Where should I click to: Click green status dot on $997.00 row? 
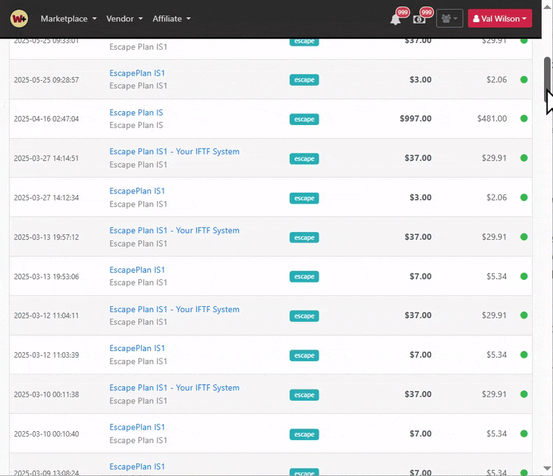point(524,119)
